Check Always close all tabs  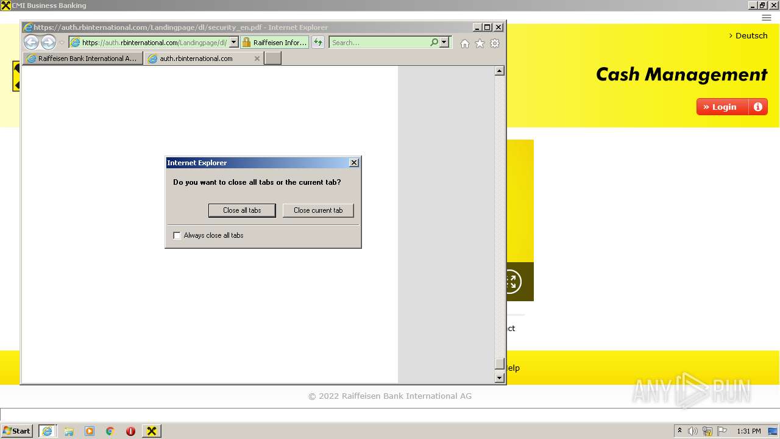177,235
